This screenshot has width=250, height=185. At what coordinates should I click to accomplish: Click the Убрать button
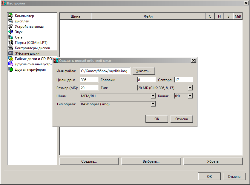coord(213,161)
